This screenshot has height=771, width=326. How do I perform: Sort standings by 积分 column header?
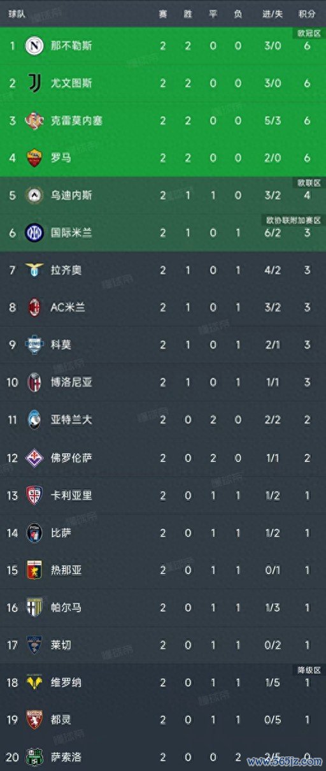[306, 14]
